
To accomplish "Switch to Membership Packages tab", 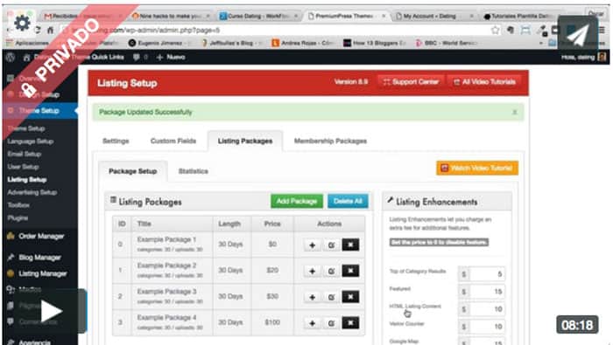I will pyautogui.click(x=330, y=141).
